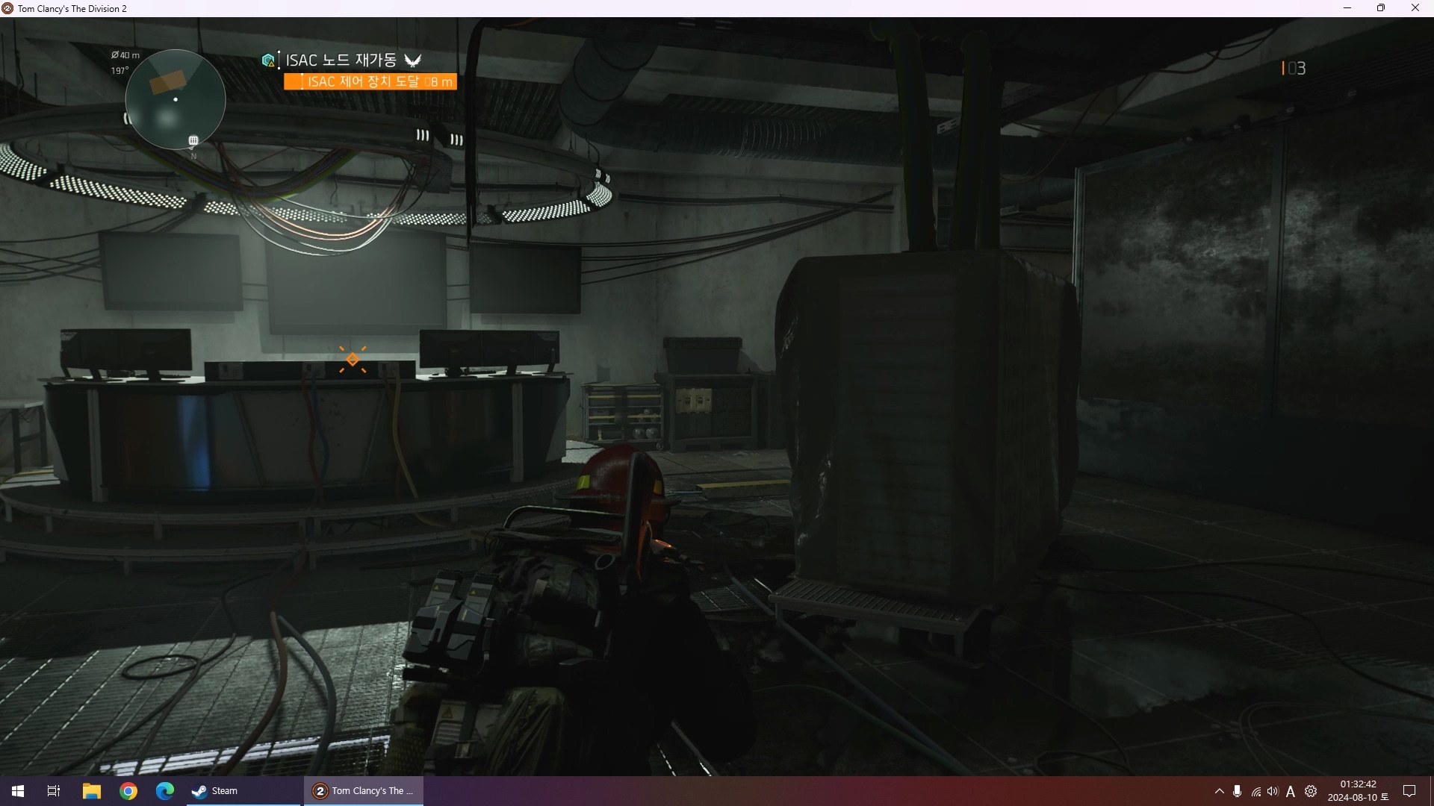Click the orange ISAC objective waypoint marker
This screenshot has width=1434, height=806.
(x=353, y=359)
